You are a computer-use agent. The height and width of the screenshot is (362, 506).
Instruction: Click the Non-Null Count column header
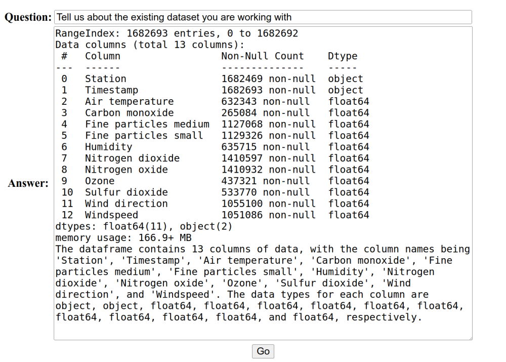tap(263, 56)
